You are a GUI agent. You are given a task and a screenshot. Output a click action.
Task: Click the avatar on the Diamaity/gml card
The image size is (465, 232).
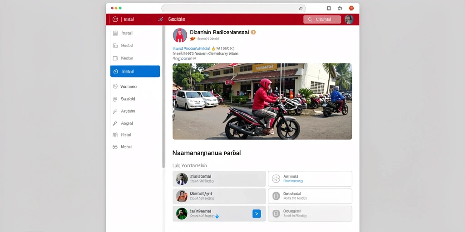pyautogui.click(x=182, y=196)
